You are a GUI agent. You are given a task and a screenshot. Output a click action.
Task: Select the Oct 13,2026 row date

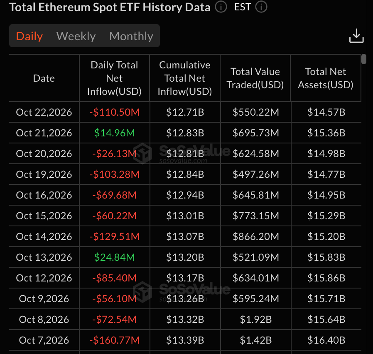click(44, 257)
